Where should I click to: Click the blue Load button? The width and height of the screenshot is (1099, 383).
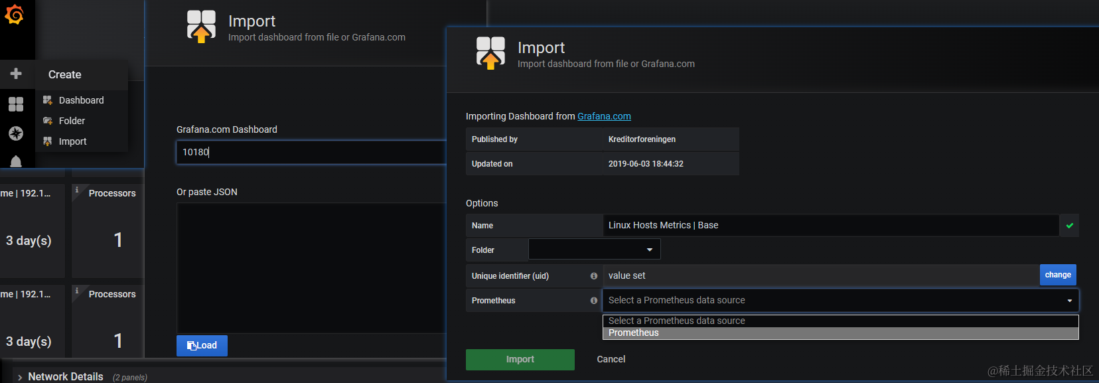(x=202, y=346)
